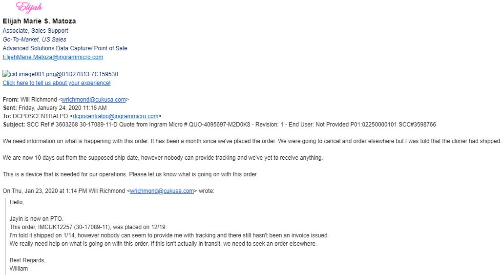Click the sentence 'We are now 10 days out'
This screenshot has height=275, width=503.
(x=163, y=158)
